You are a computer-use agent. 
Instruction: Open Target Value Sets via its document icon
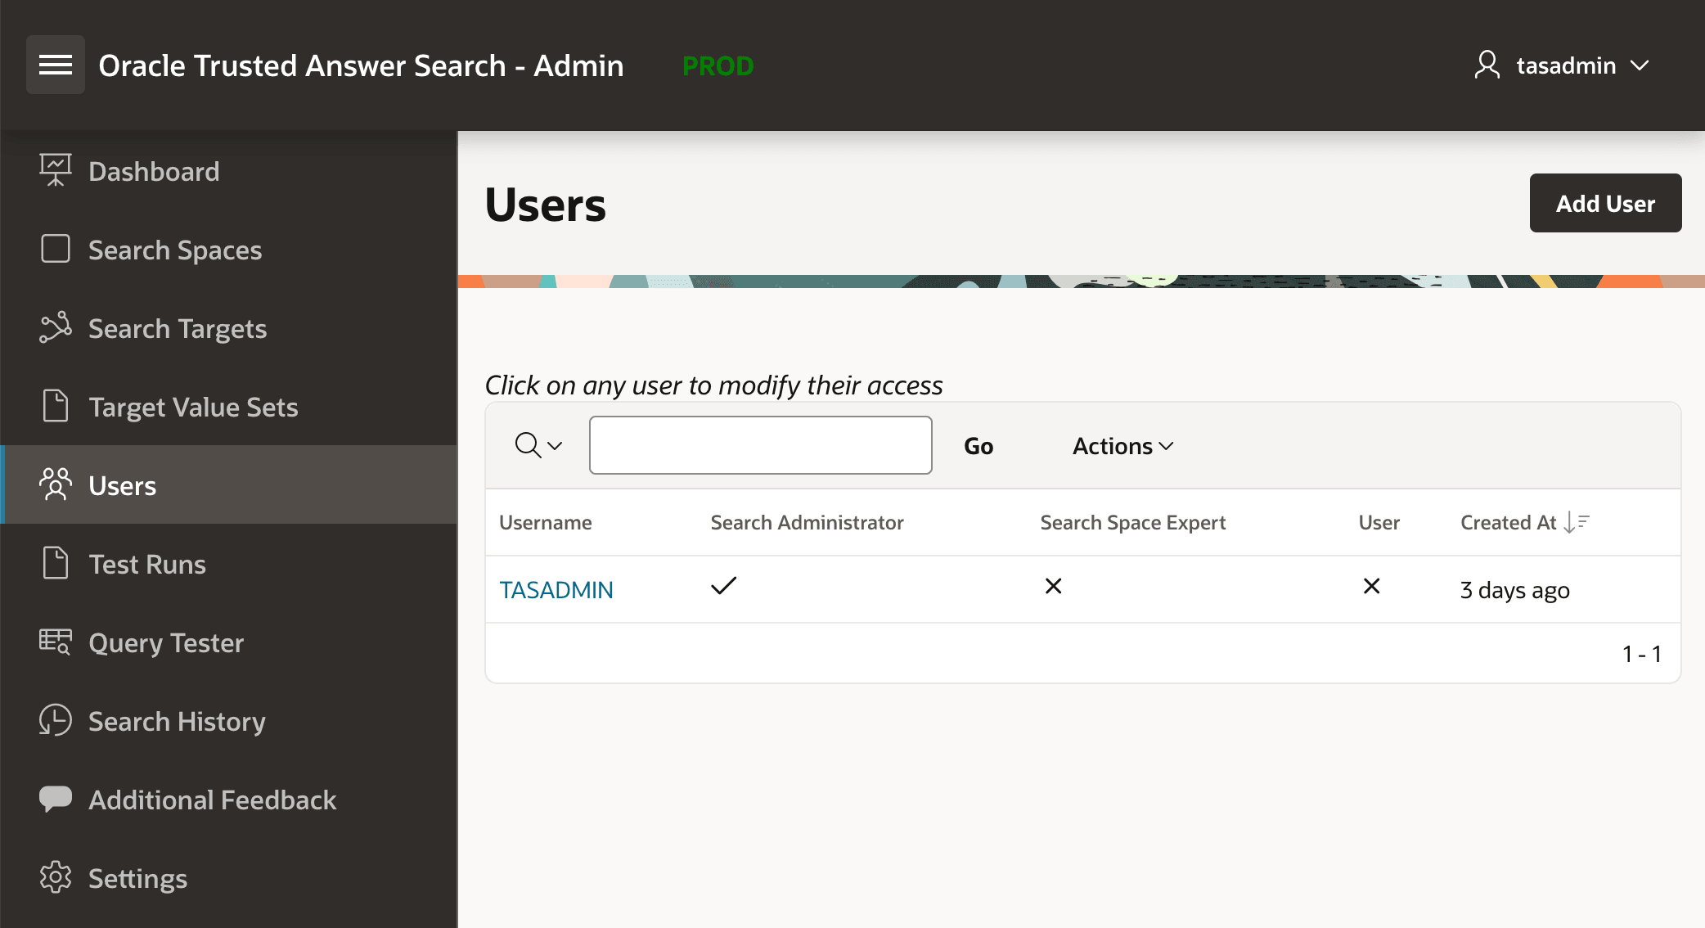click(x=55, y=406)
